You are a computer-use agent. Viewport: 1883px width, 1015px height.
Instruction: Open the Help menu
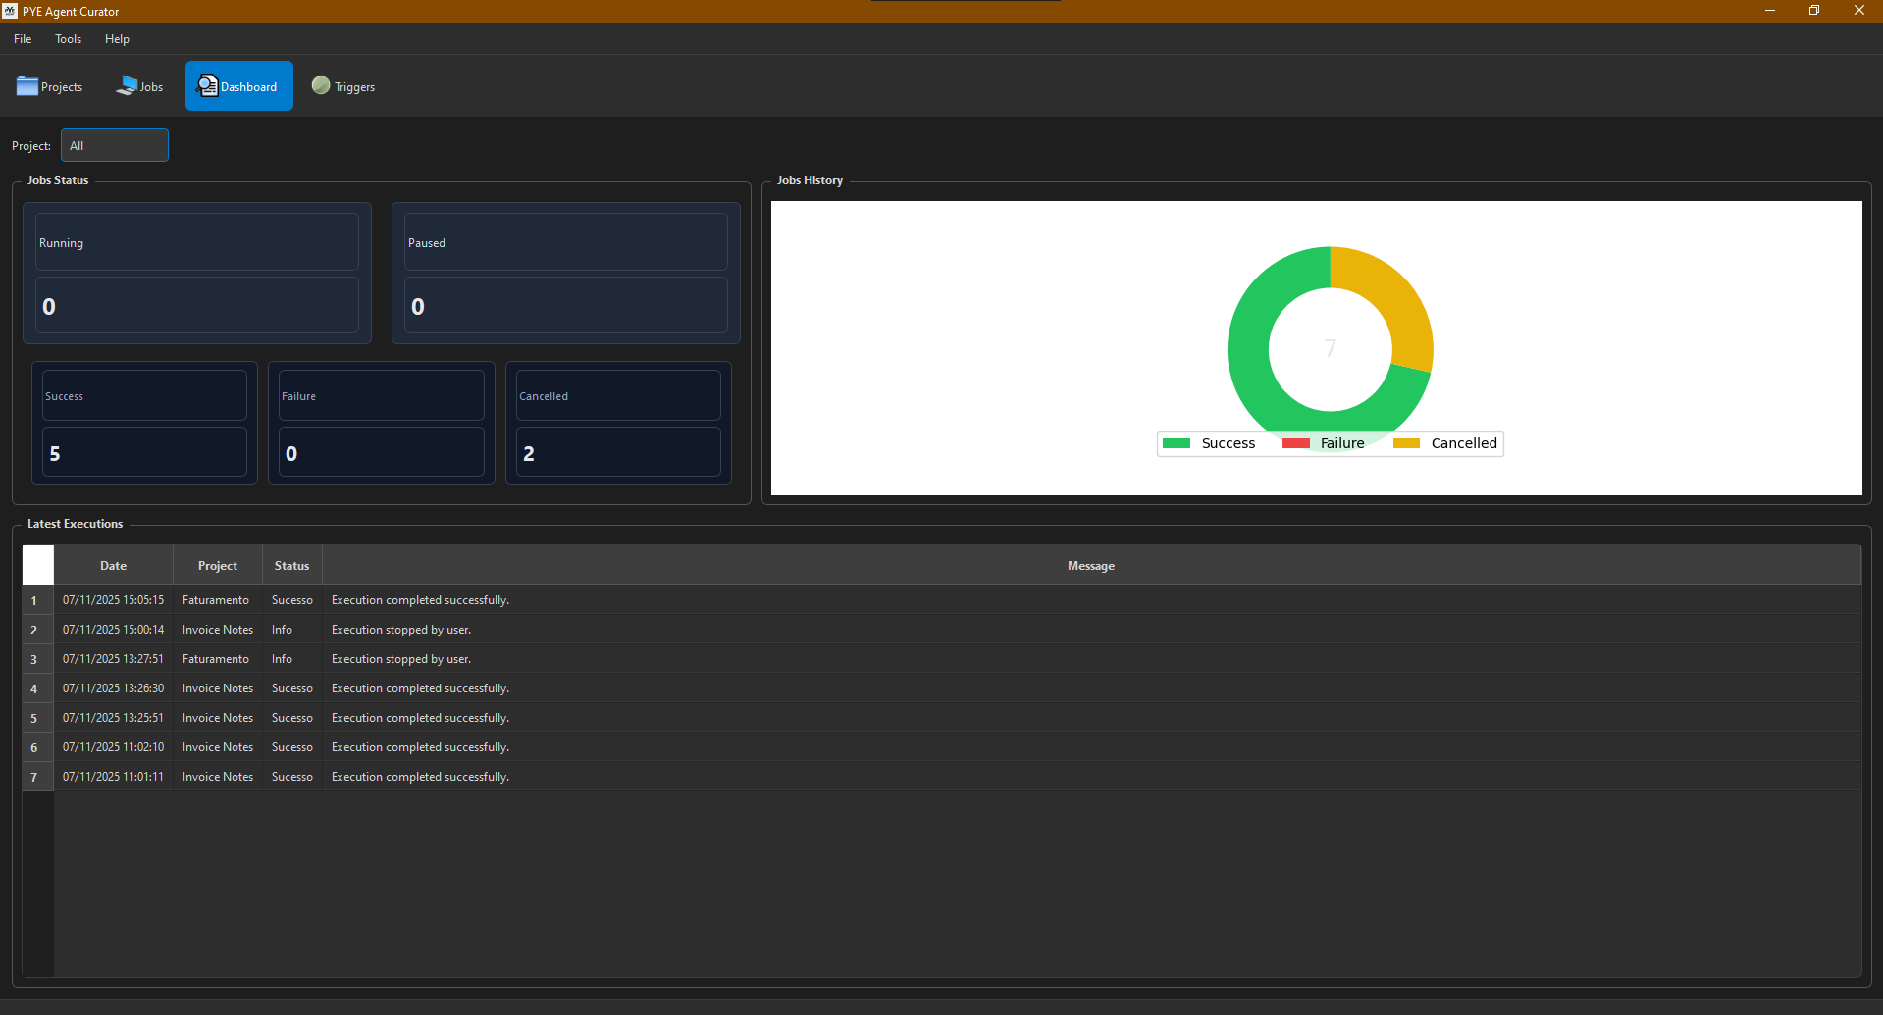pyautogui.click(x=116, y=39)
